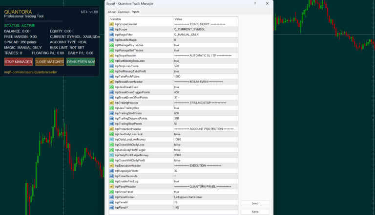
Task: Select the Inputs tab
Action: (136, 12)
